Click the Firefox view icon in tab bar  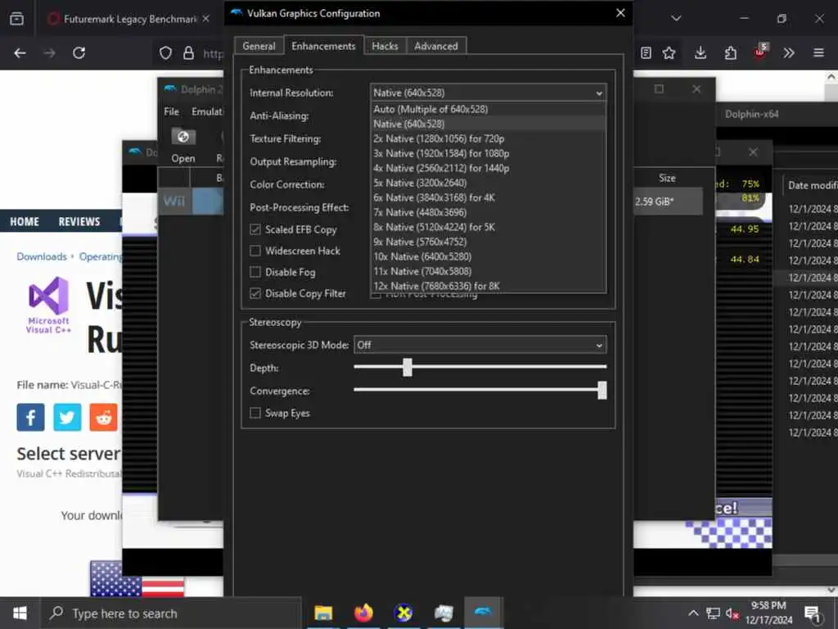coord(16,19)
